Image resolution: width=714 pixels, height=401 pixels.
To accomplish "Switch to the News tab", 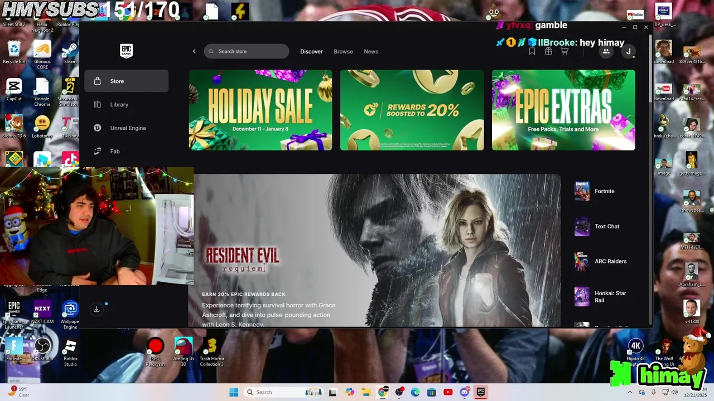I will coord(371,51).
